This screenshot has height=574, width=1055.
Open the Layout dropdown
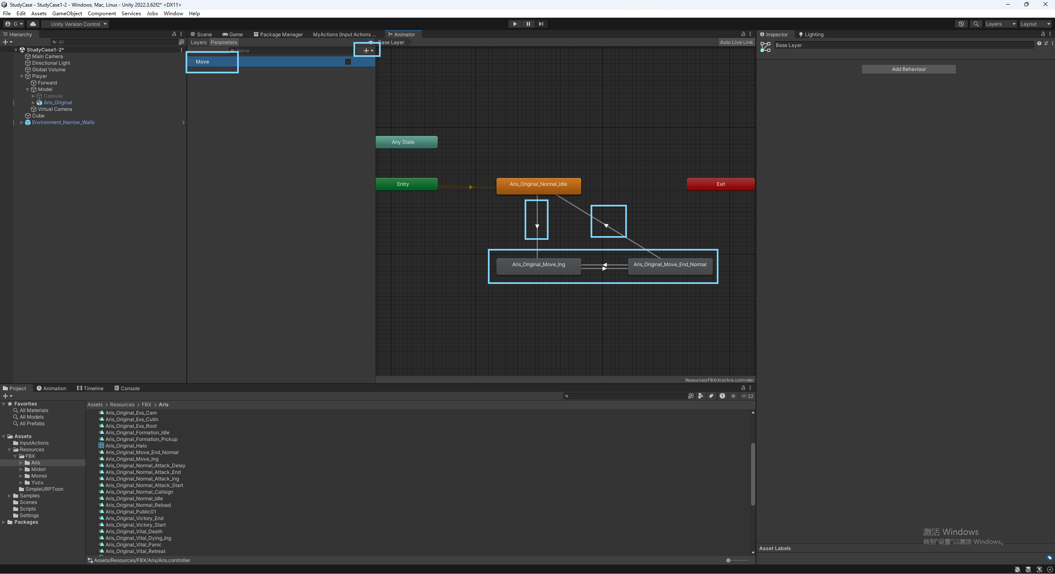point(1035,24)
